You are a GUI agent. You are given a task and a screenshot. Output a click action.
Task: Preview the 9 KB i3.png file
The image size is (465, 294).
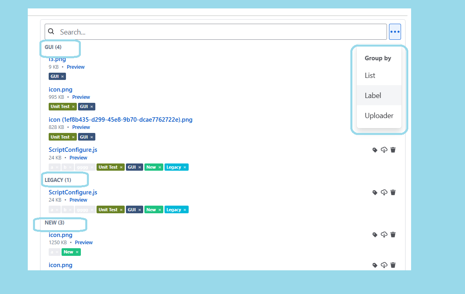pyautogui.click(x=76, y=67)
